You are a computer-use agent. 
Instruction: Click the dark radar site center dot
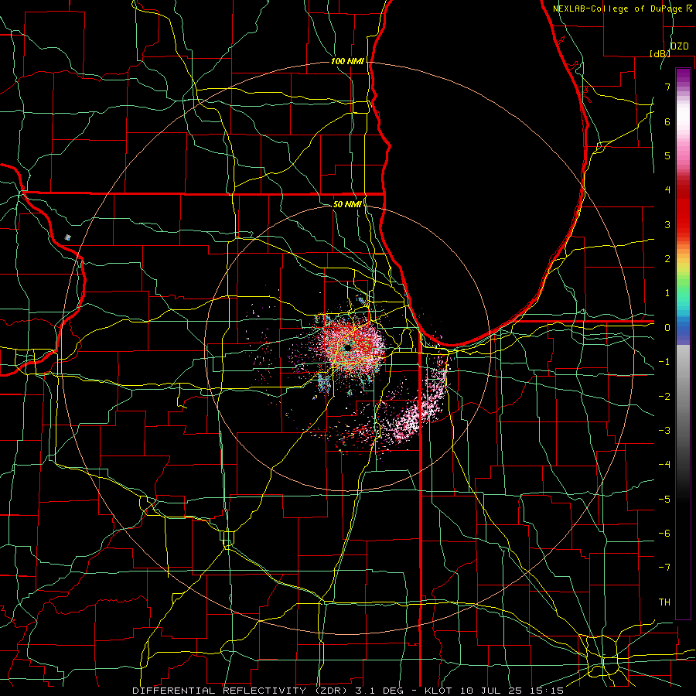point(347,347)
